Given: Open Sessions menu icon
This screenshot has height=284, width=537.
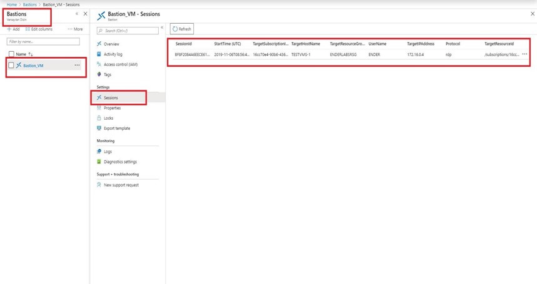Looking at the screenshot, I should click(99, 97).
